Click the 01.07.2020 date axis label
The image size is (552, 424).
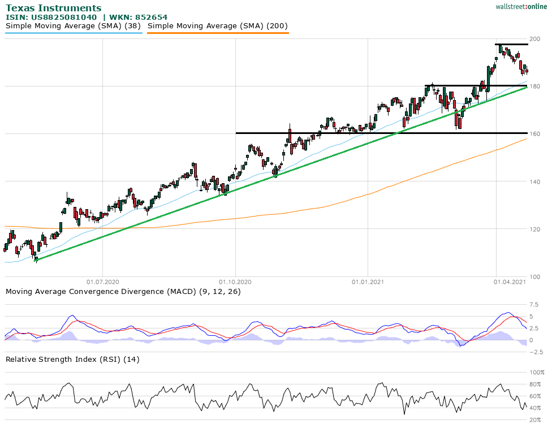[x=102, y=281]
